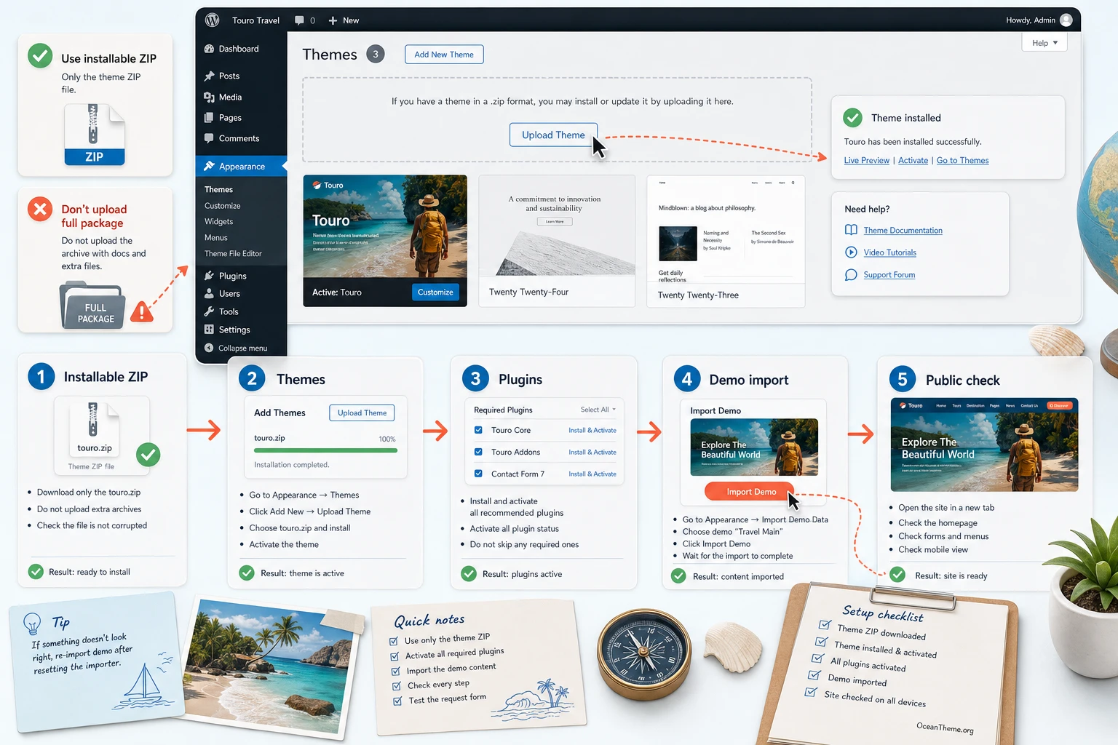Click the Posts pin icon
The width and height of the screenshot is (1118, 745).
[x=209, y=76]
